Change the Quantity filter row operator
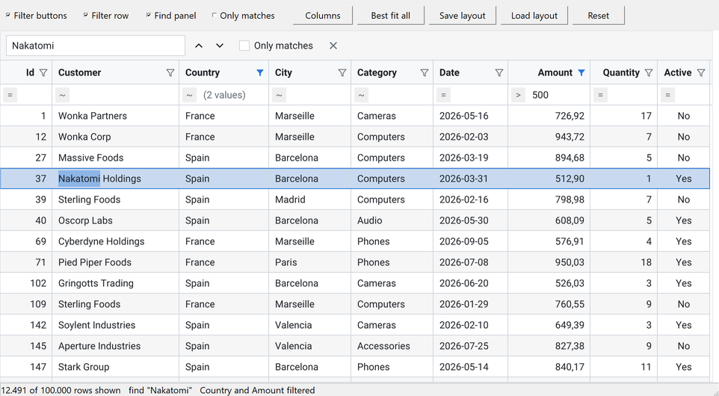The width and height of the screenshot is (719, 396). [x=600, y=95]
